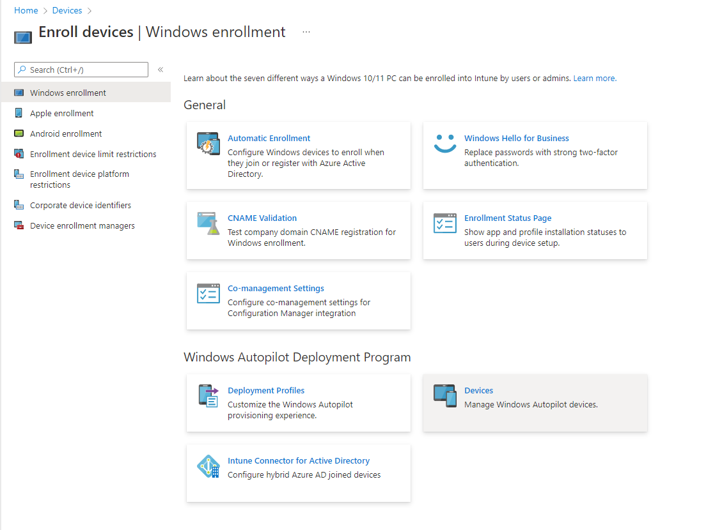Go to the Home breadcrumb
Image resolution: width=706 pixels, height=530 pixels.
click(26, 10)
